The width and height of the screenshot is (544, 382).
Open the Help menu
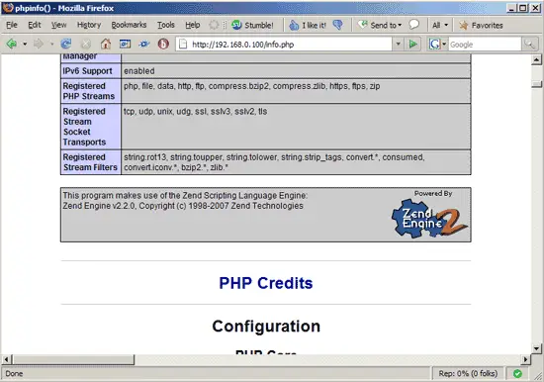[x=192, y=25]
